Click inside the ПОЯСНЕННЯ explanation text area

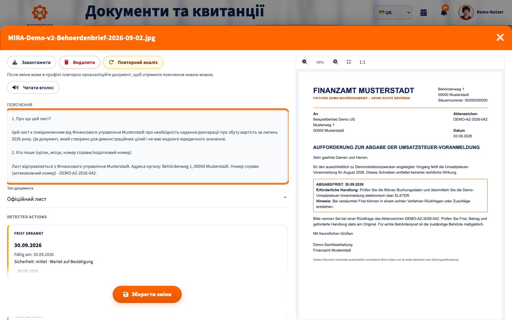pyautogui.click(x=147, y=146)
